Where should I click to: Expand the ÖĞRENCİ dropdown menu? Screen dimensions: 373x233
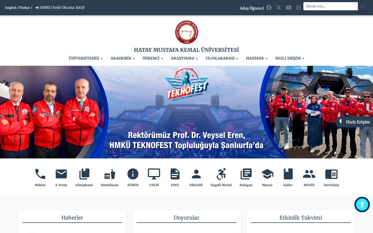pos(153,58)
